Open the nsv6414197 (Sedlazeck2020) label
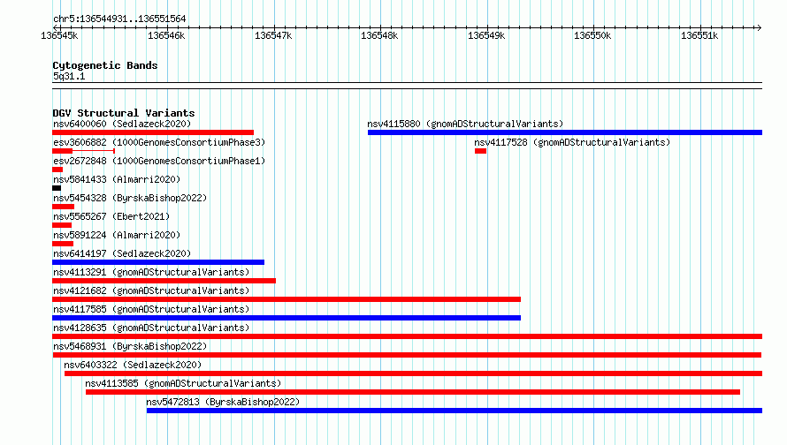787x445 pixels. [x=122, y=253]
